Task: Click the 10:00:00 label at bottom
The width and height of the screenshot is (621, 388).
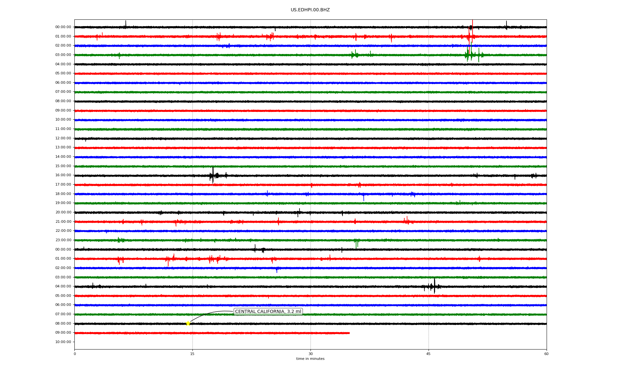Action: click(63, 342)
